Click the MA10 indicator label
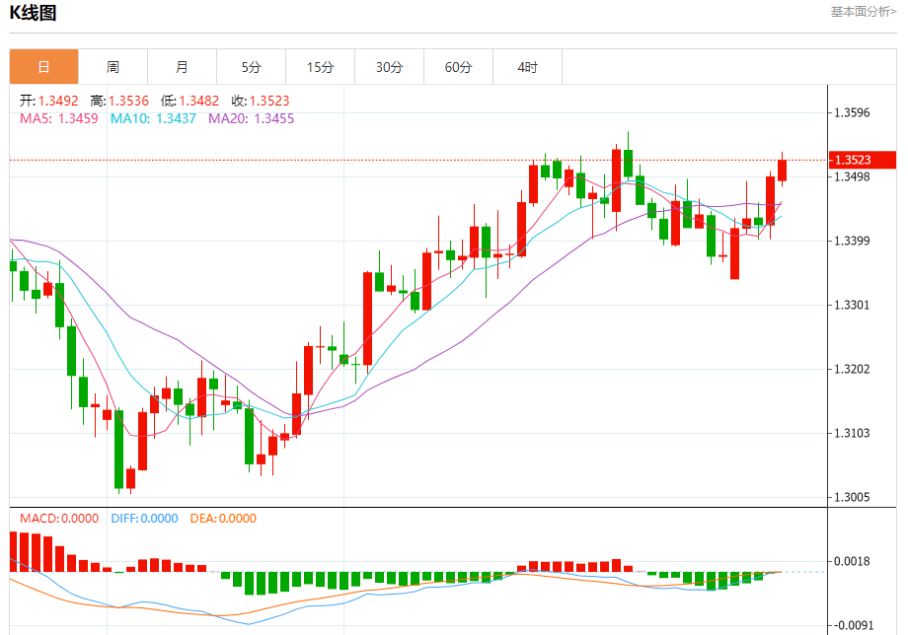 click(154, 118)
